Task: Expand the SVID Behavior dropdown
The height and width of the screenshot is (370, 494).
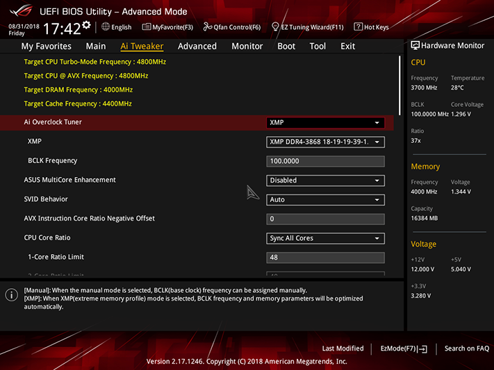Action: click(325, 200)
